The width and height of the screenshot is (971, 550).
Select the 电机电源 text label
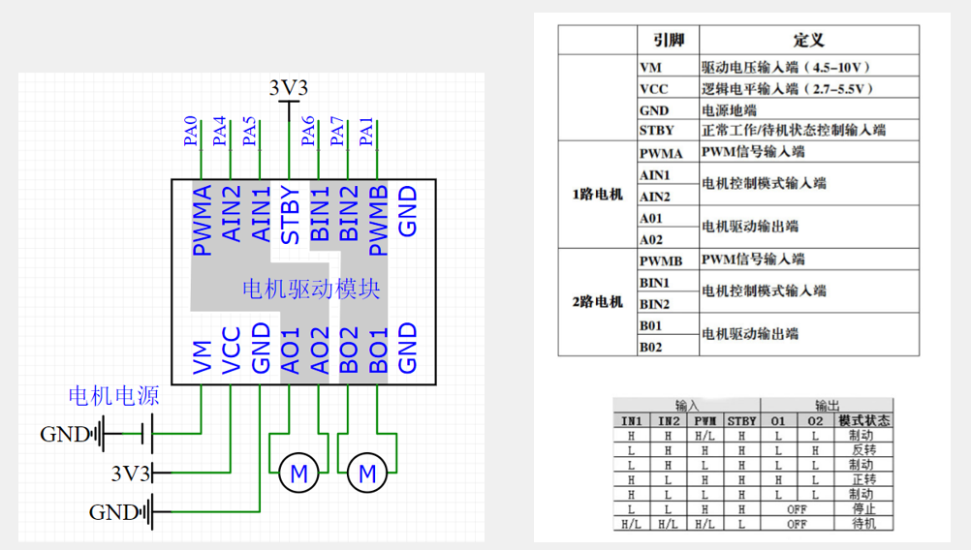[113, 396]
